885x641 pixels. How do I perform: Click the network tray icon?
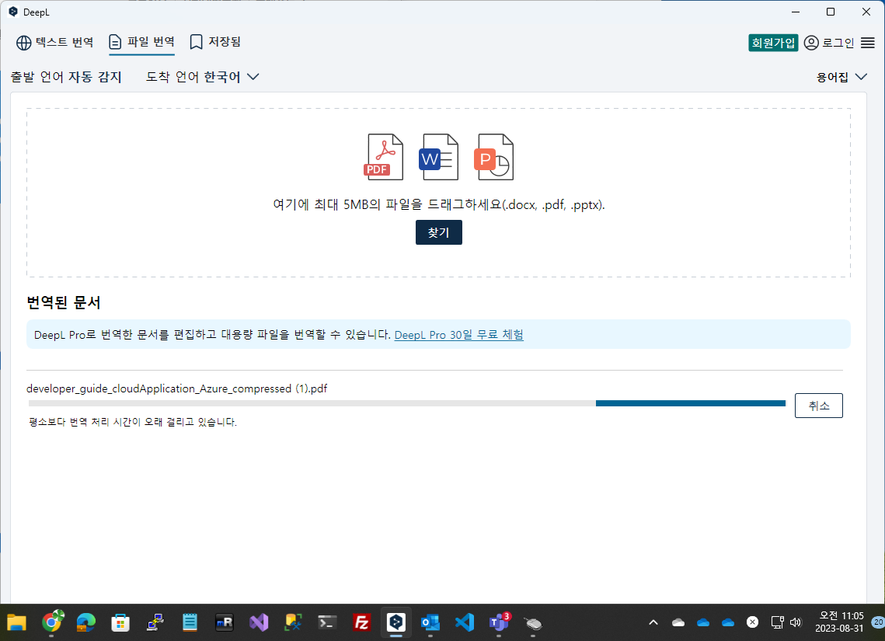(777, 622)
